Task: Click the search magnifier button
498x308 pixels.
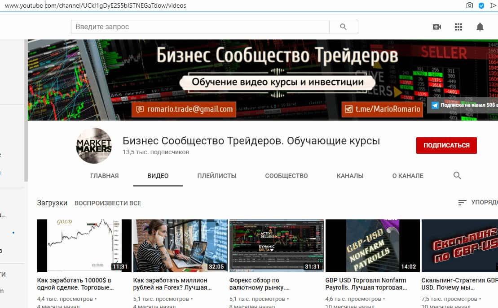Action: coord(344,26)
